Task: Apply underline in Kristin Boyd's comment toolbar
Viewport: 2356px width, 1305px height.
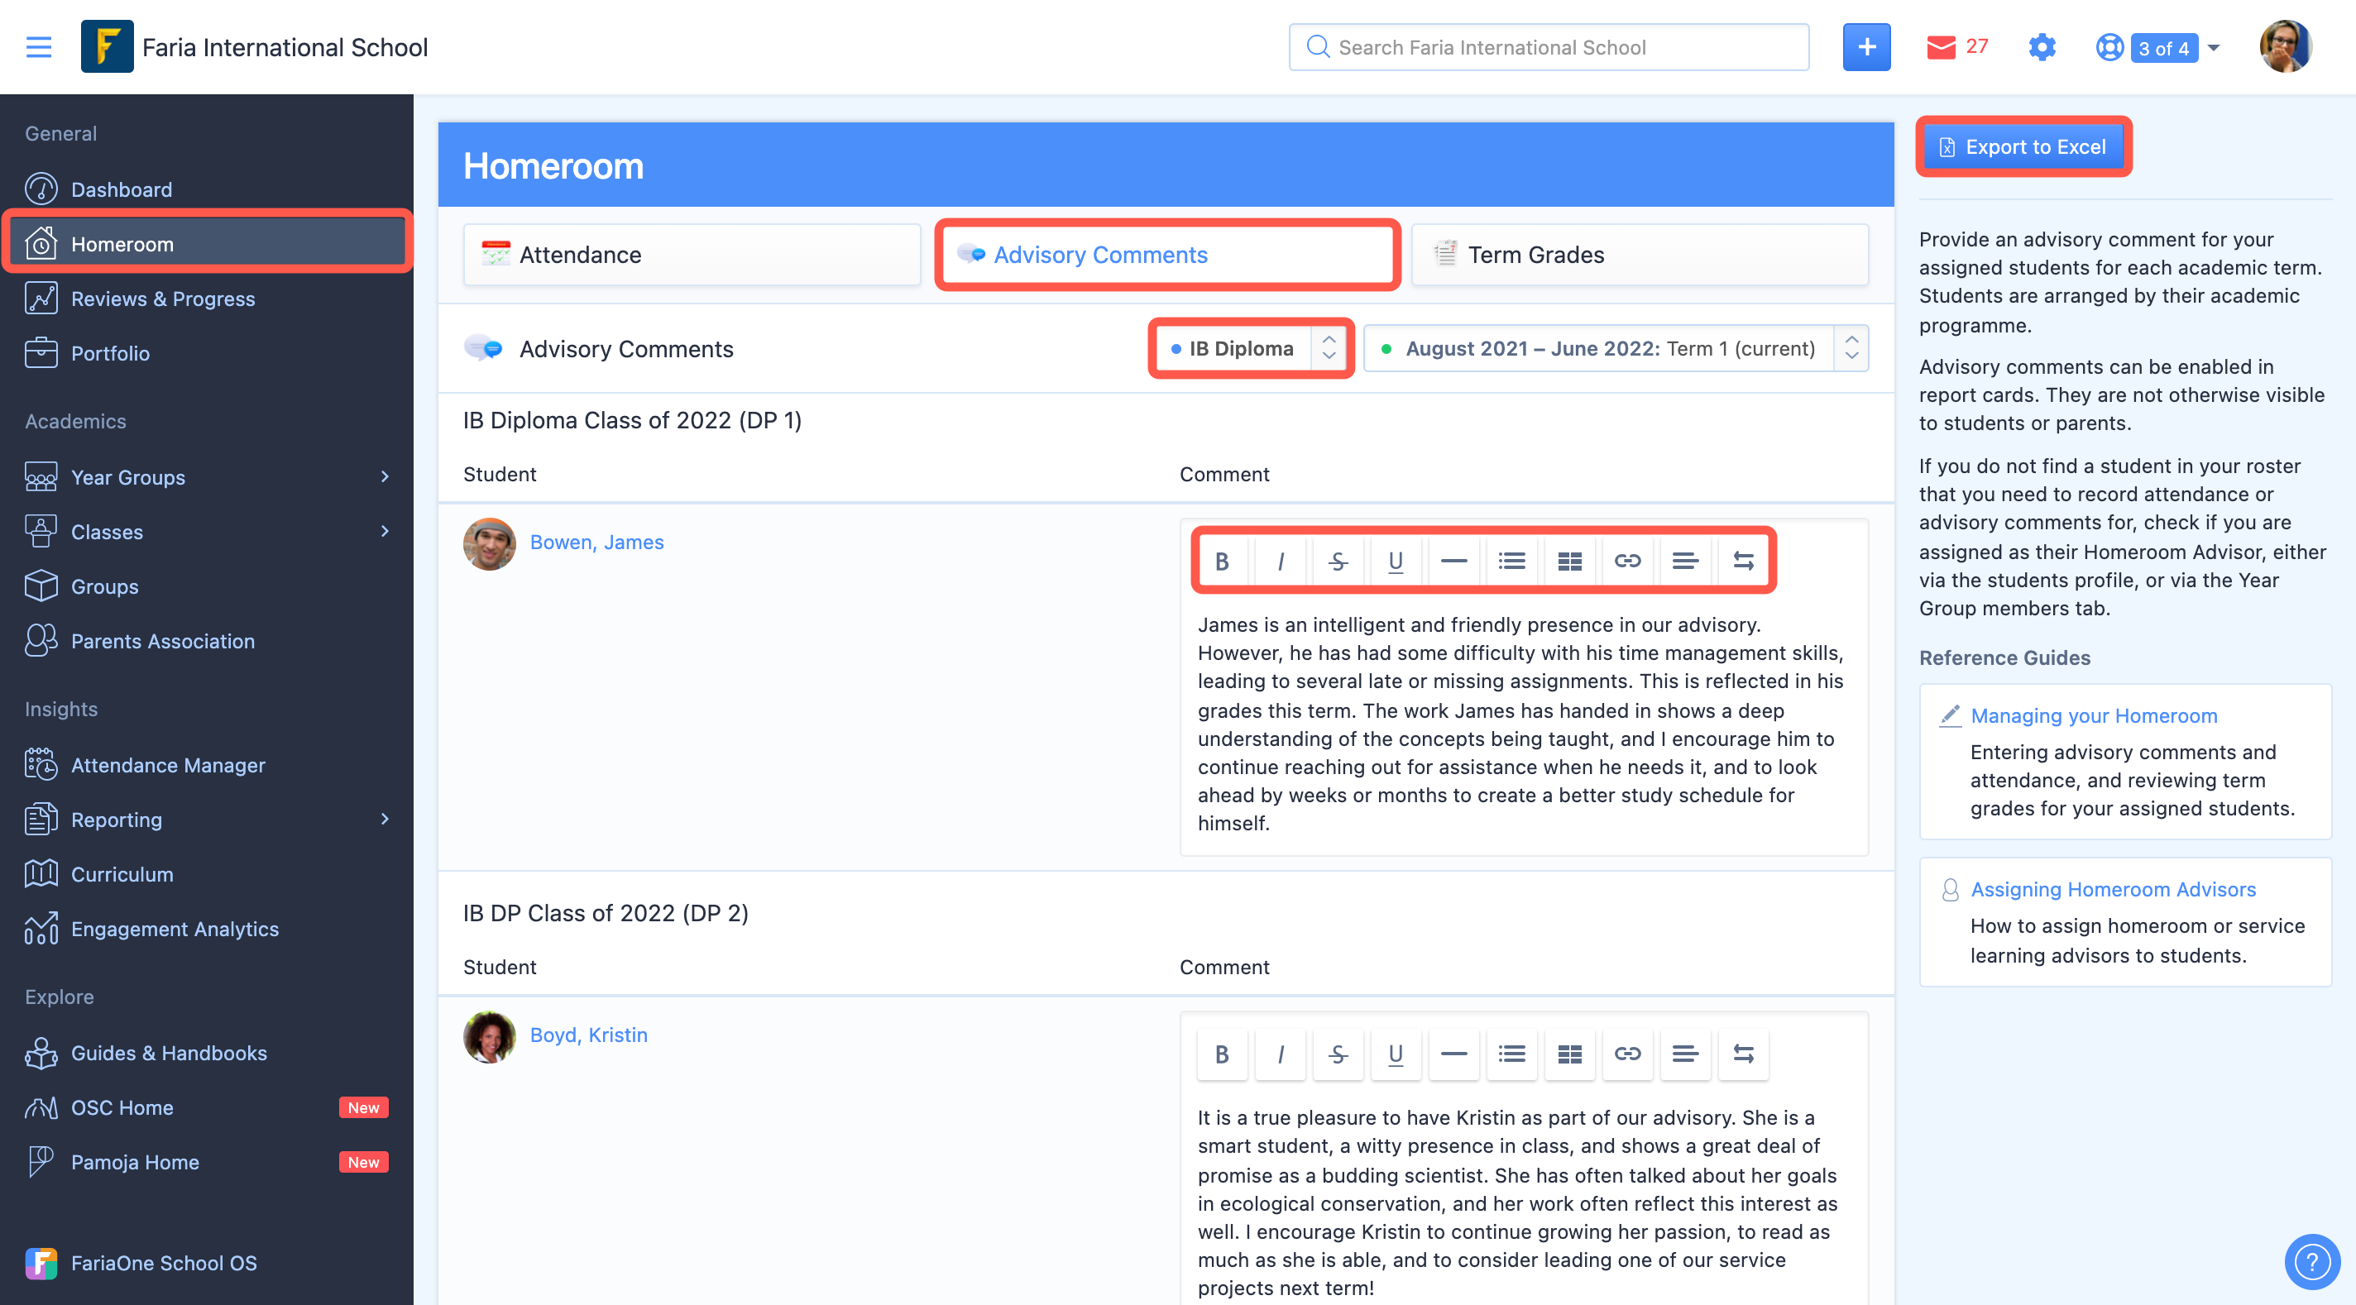Action: pos(1396,1054)
